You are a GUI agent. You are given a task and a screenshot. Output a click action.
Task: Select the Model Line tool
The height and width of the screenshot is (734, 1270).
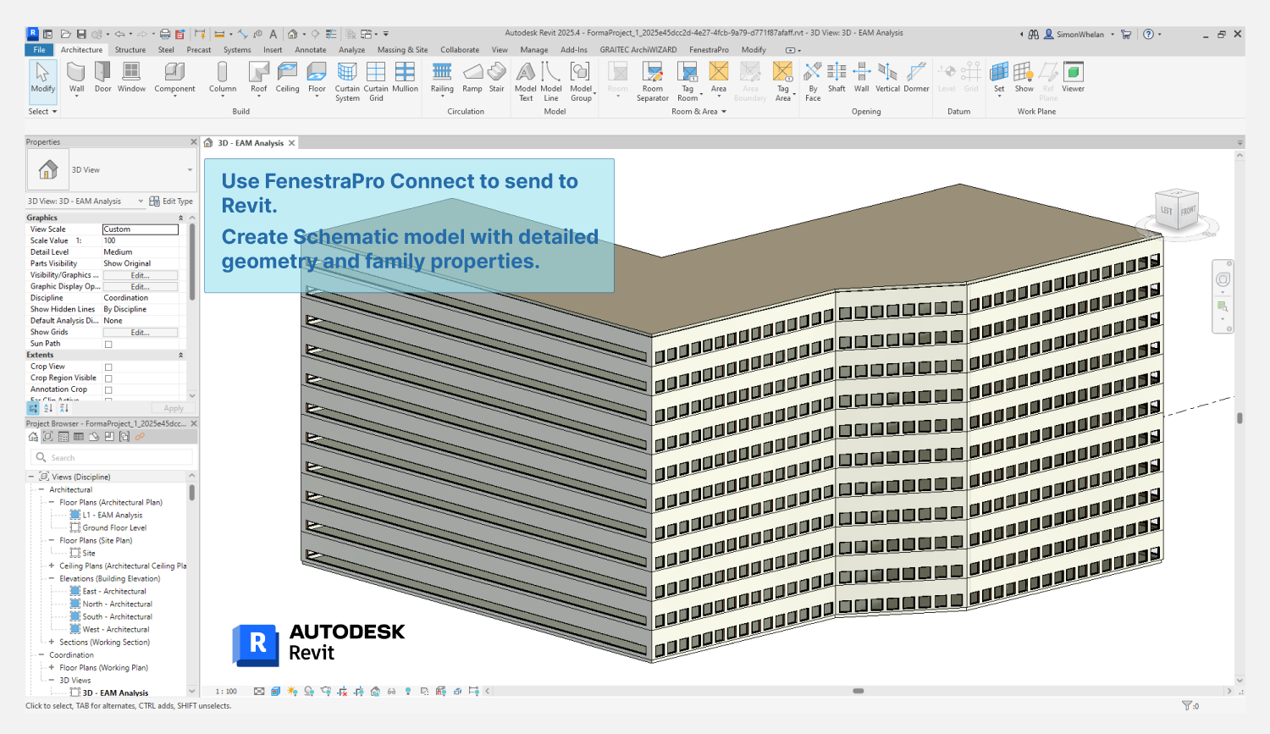click(x=551, y=82)
